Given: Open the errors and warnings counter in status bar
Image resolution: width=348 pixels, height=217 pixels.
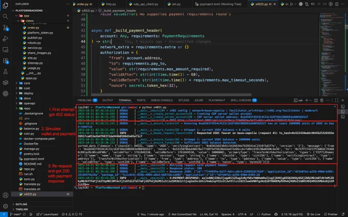Looking at the screenshot, I should pos(72,214).
